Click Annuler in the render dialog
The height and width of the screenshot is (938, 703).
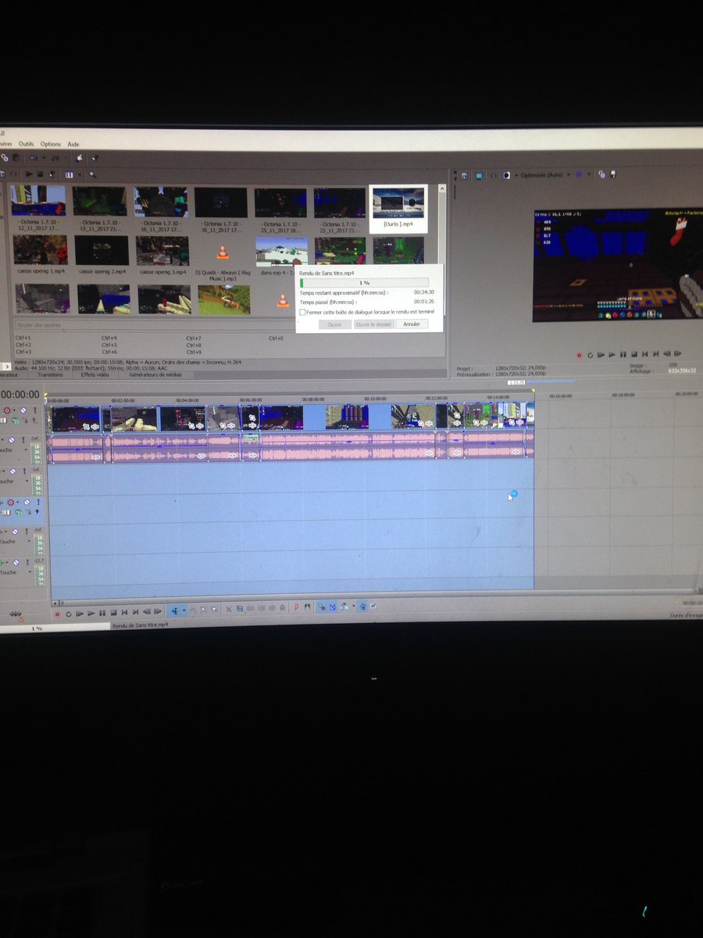pos(411,324)
